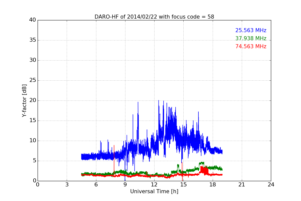Click y-axis tick label 25

[32, 80]
